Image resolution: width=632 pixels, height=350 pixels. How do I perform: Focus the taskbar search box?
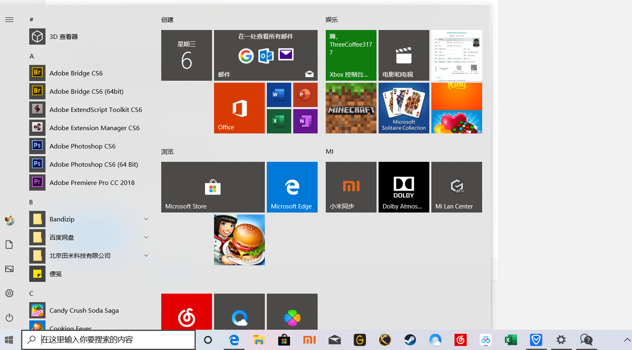(108, 340)
